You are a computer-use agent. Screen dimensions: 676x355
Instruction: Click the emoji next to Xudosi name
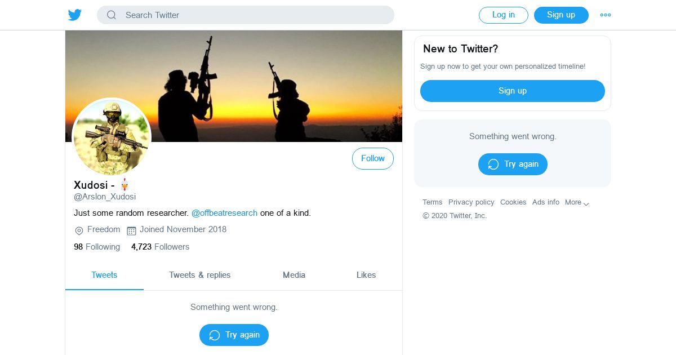125,185
